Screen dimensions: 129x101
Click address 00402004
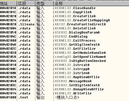(8, 28)
